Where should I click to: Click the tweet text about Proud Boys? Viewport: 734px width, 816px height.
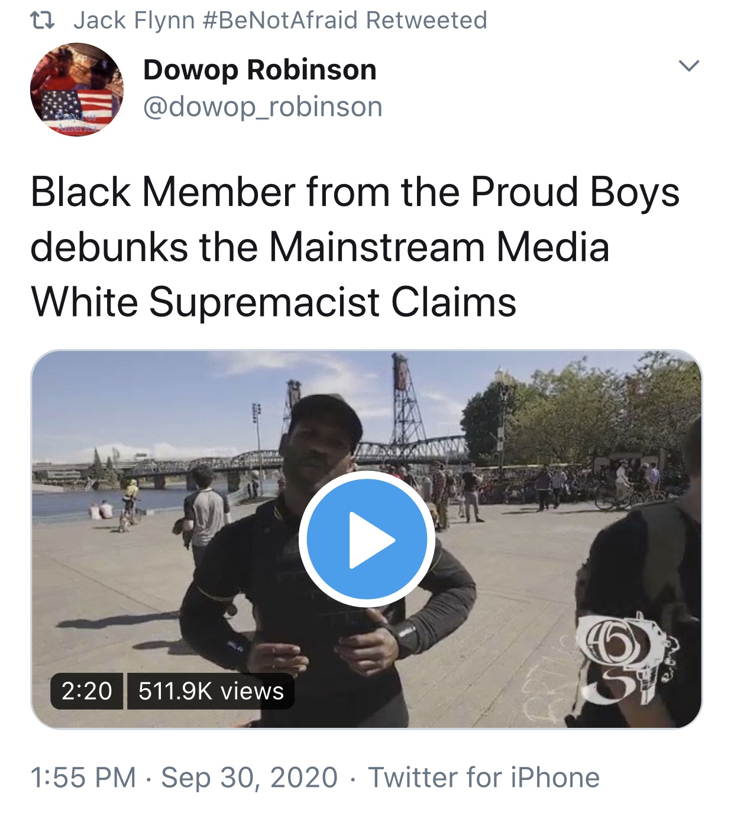pos(355,247)
